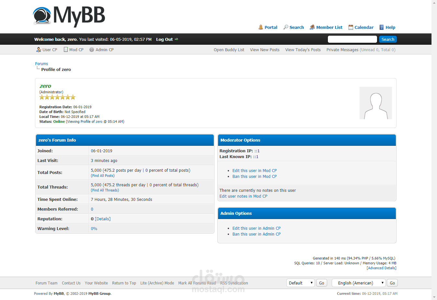
Task: Edit user notes in Mod CP
Action: (x=243, y=196)
